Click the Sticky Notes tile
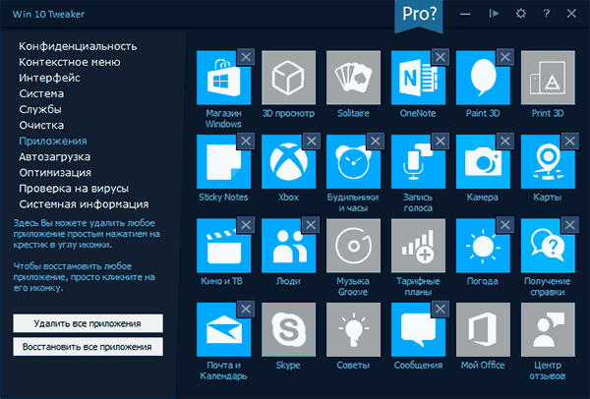This screenshot has width=590, height=399. (223, 162)
